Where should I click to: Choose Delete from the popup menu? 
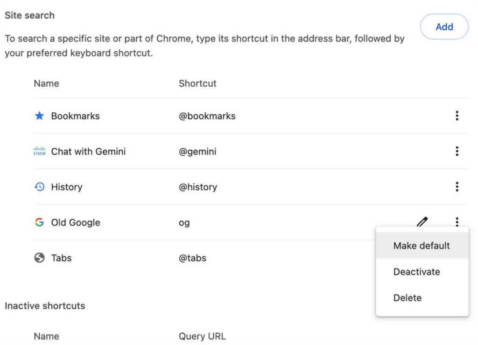(x=407, y=298)
